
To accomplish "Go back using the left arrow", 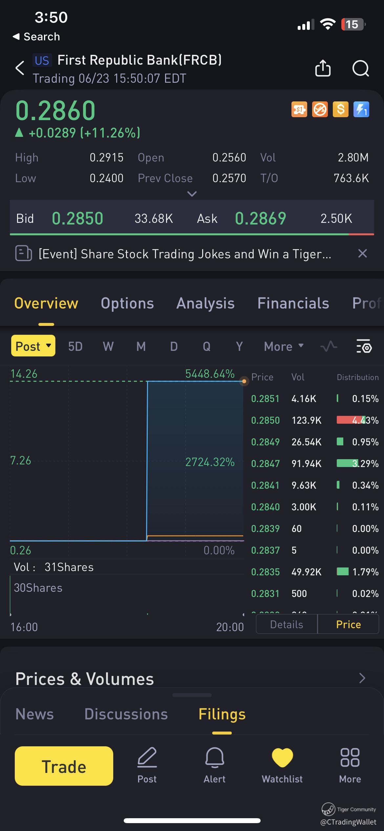I will [x=20, y=68].
